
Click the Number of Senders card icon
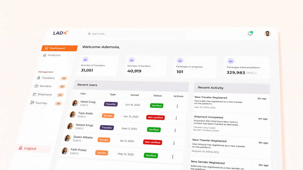point(131,60)
